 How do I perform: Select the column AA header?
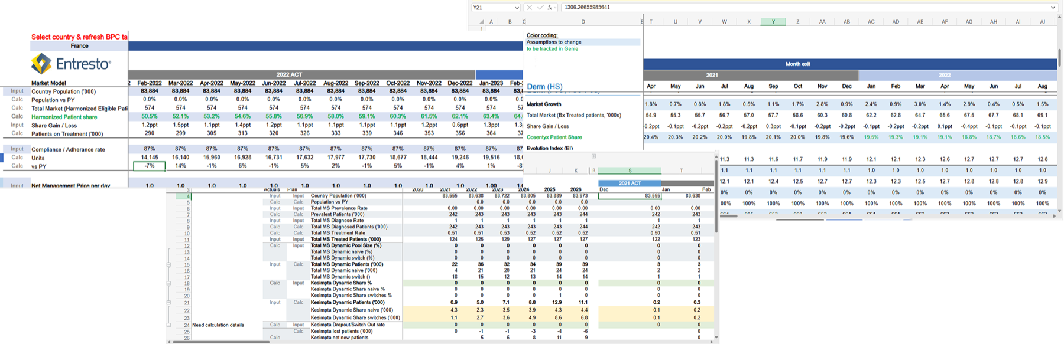click(822, 22)
